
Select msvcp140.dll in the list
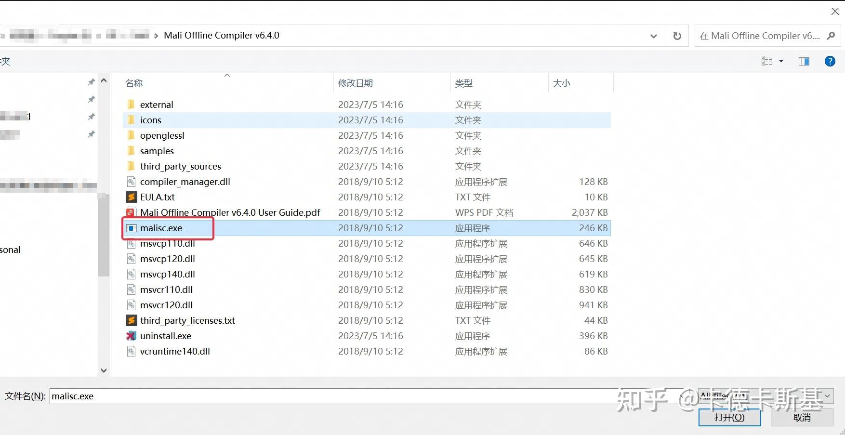[168, 274]
